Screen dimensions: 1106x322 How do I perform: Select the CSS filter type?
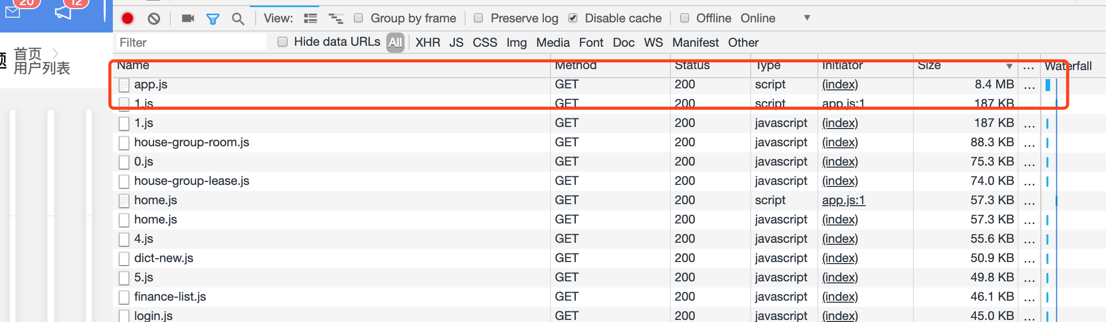click(x=484, y=43)
